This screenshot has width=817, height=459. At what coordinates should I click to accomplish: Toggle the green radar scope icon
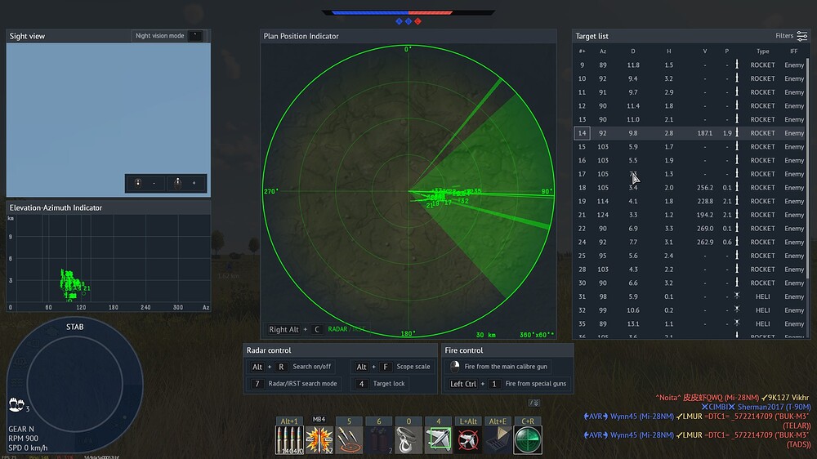pyautogui.click(x=527, y=439)
